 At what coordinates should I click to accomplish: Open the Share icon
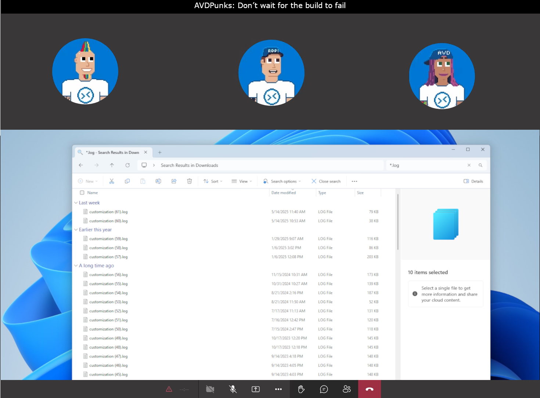[x=174, y=181]
